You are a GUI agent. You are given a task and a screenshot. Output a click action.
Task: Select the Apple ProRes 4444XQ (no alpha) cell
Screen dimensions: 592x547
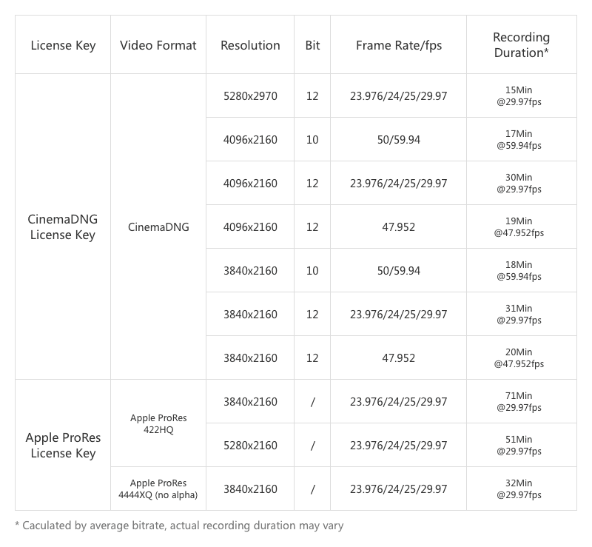pos(158,489)
